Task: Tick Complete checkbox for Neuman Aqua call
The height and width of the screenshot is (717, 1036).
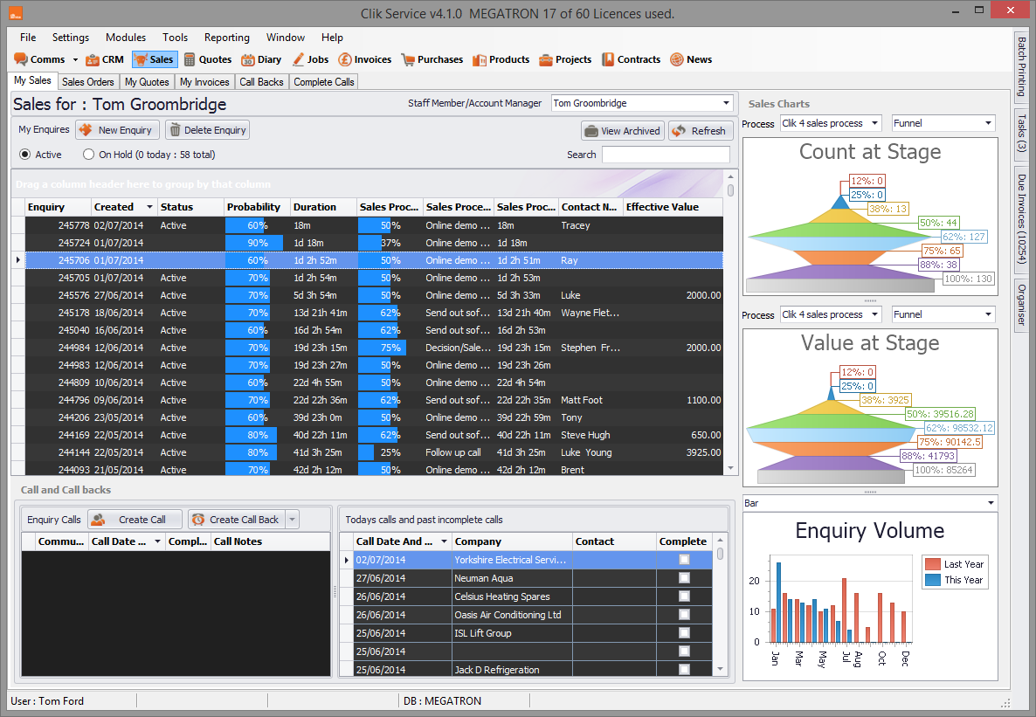Action: point(684,578)
